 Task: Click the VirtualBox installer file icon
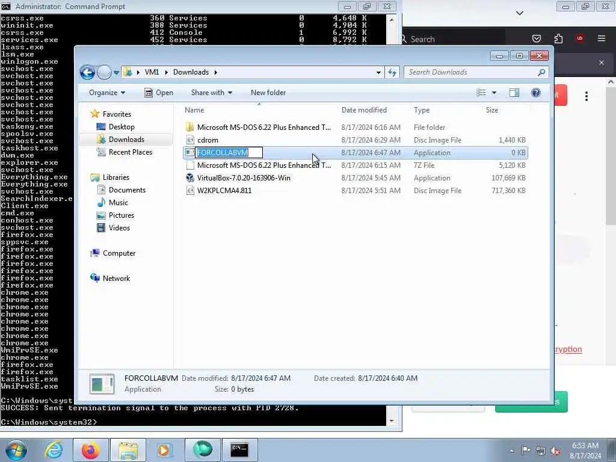[x=190, y=178]
